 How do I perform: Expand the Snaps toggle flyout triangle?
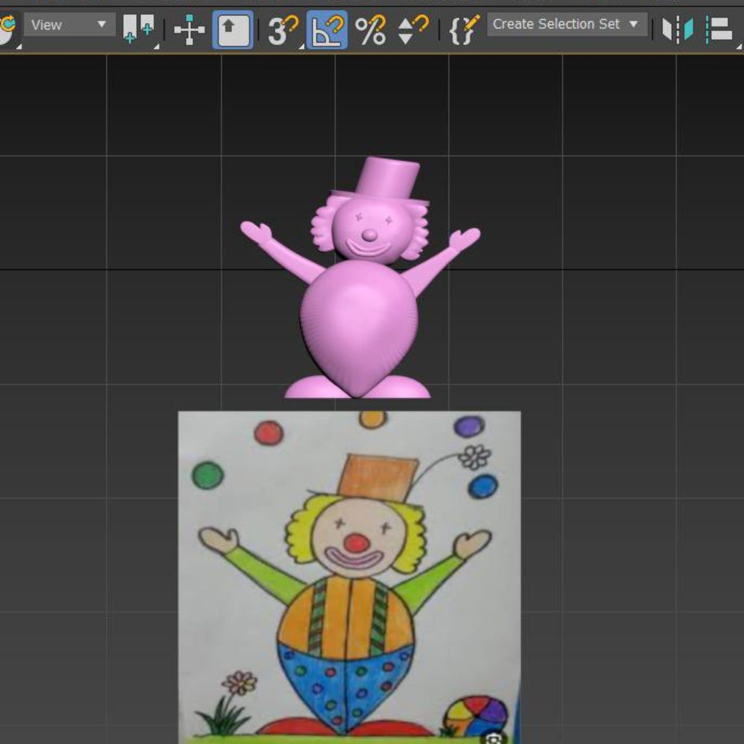pos(301,46)
